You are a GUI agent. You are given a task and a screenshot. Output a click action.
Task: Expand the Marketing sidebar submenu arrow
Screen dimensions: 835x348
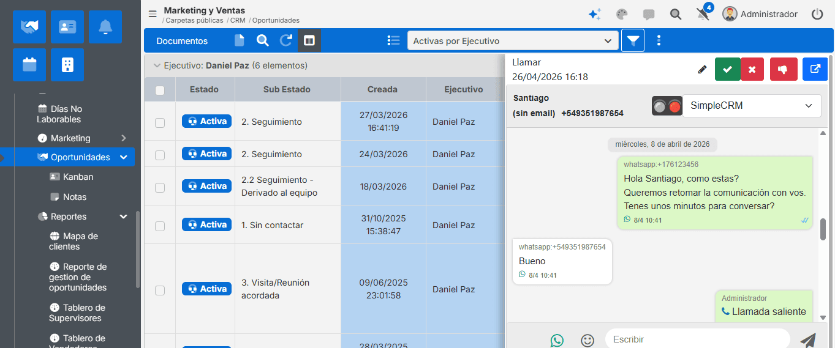coord(124,138)
